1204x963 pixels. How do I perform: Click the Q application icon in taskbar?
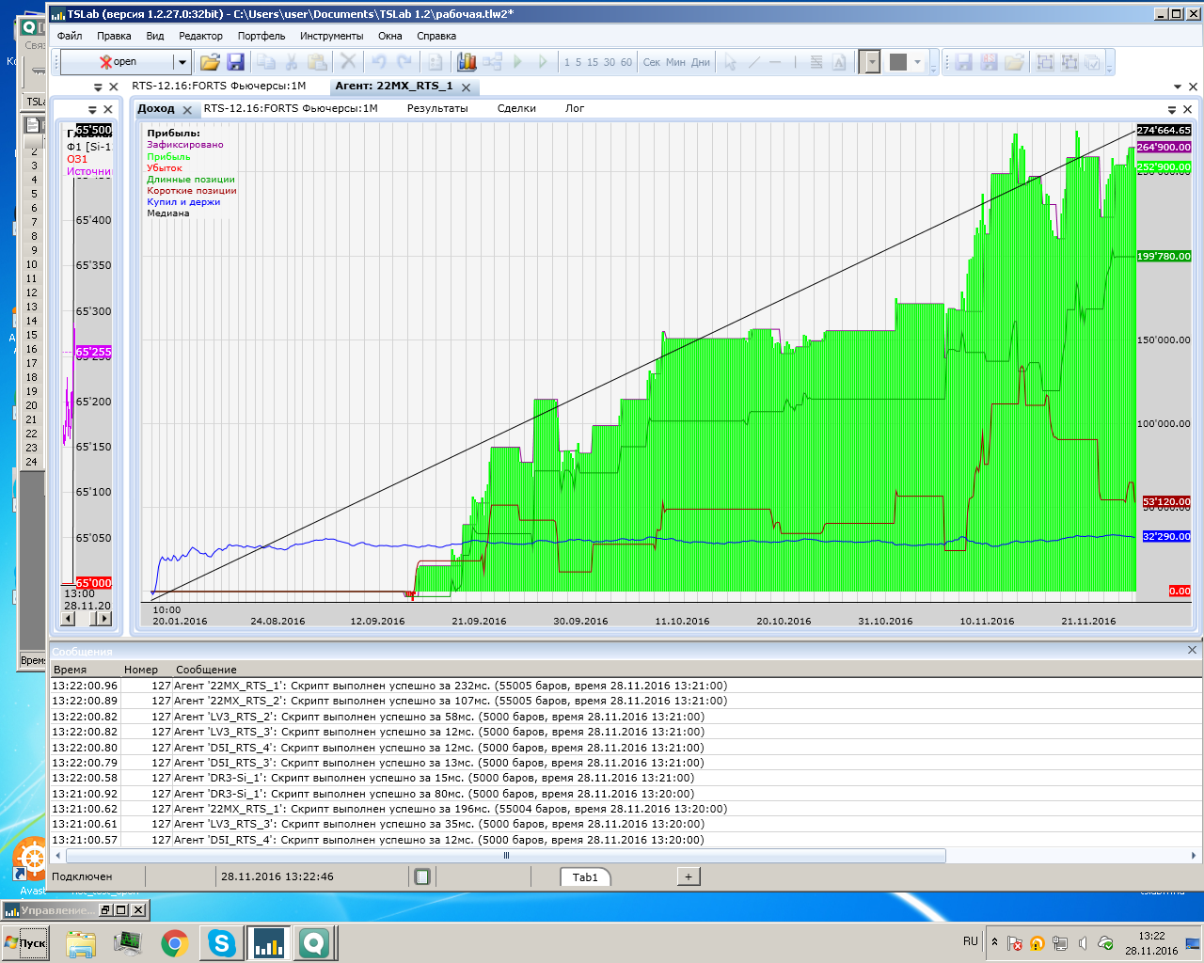click(314, 942)
